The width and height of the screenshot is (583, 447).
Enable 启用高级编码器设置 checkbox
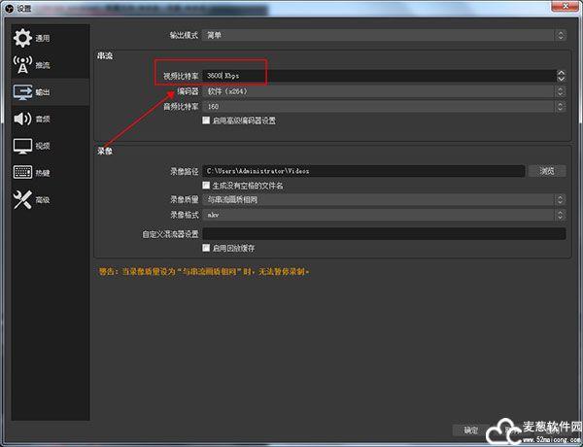(206, 120)
